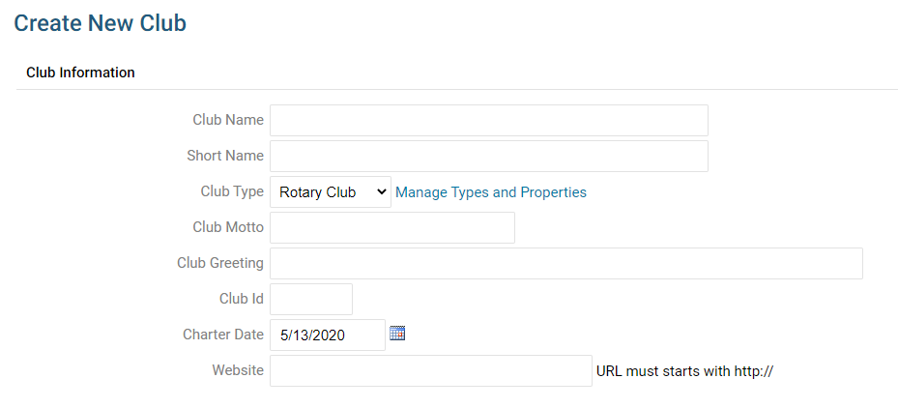The width and height of the screenshot is (898, 408).
Task: Click the Create New Club page heading
Action: pos(100,23)
